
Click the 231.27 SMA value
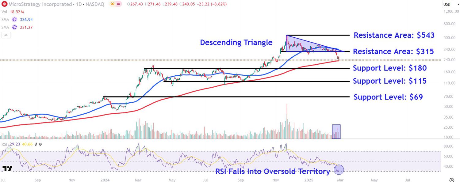tap(26, 27)
